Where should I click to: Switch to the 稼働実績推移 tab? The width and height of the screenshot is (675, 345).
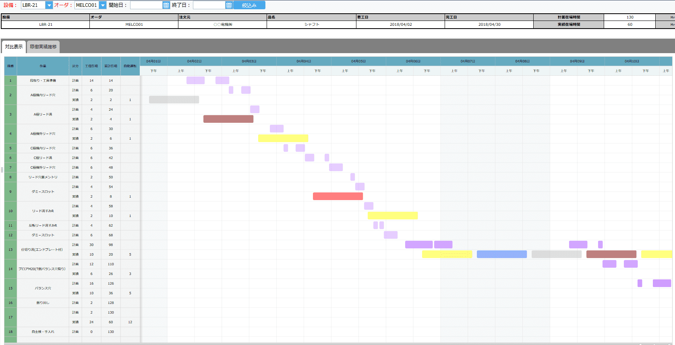(43, 47)
